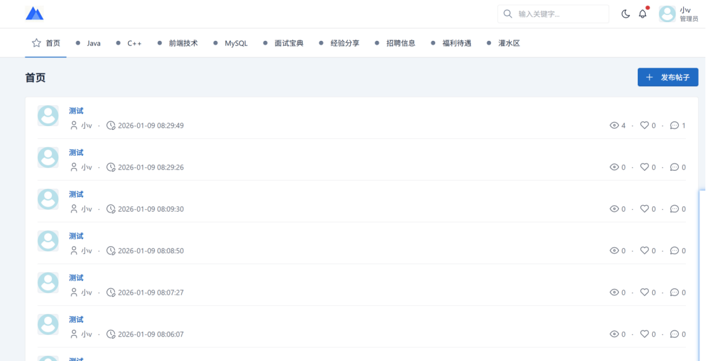Click the views eye icon on 08:09:30 post
The height and width of the screenshot is (361, 706).
[x=614, y=209]
